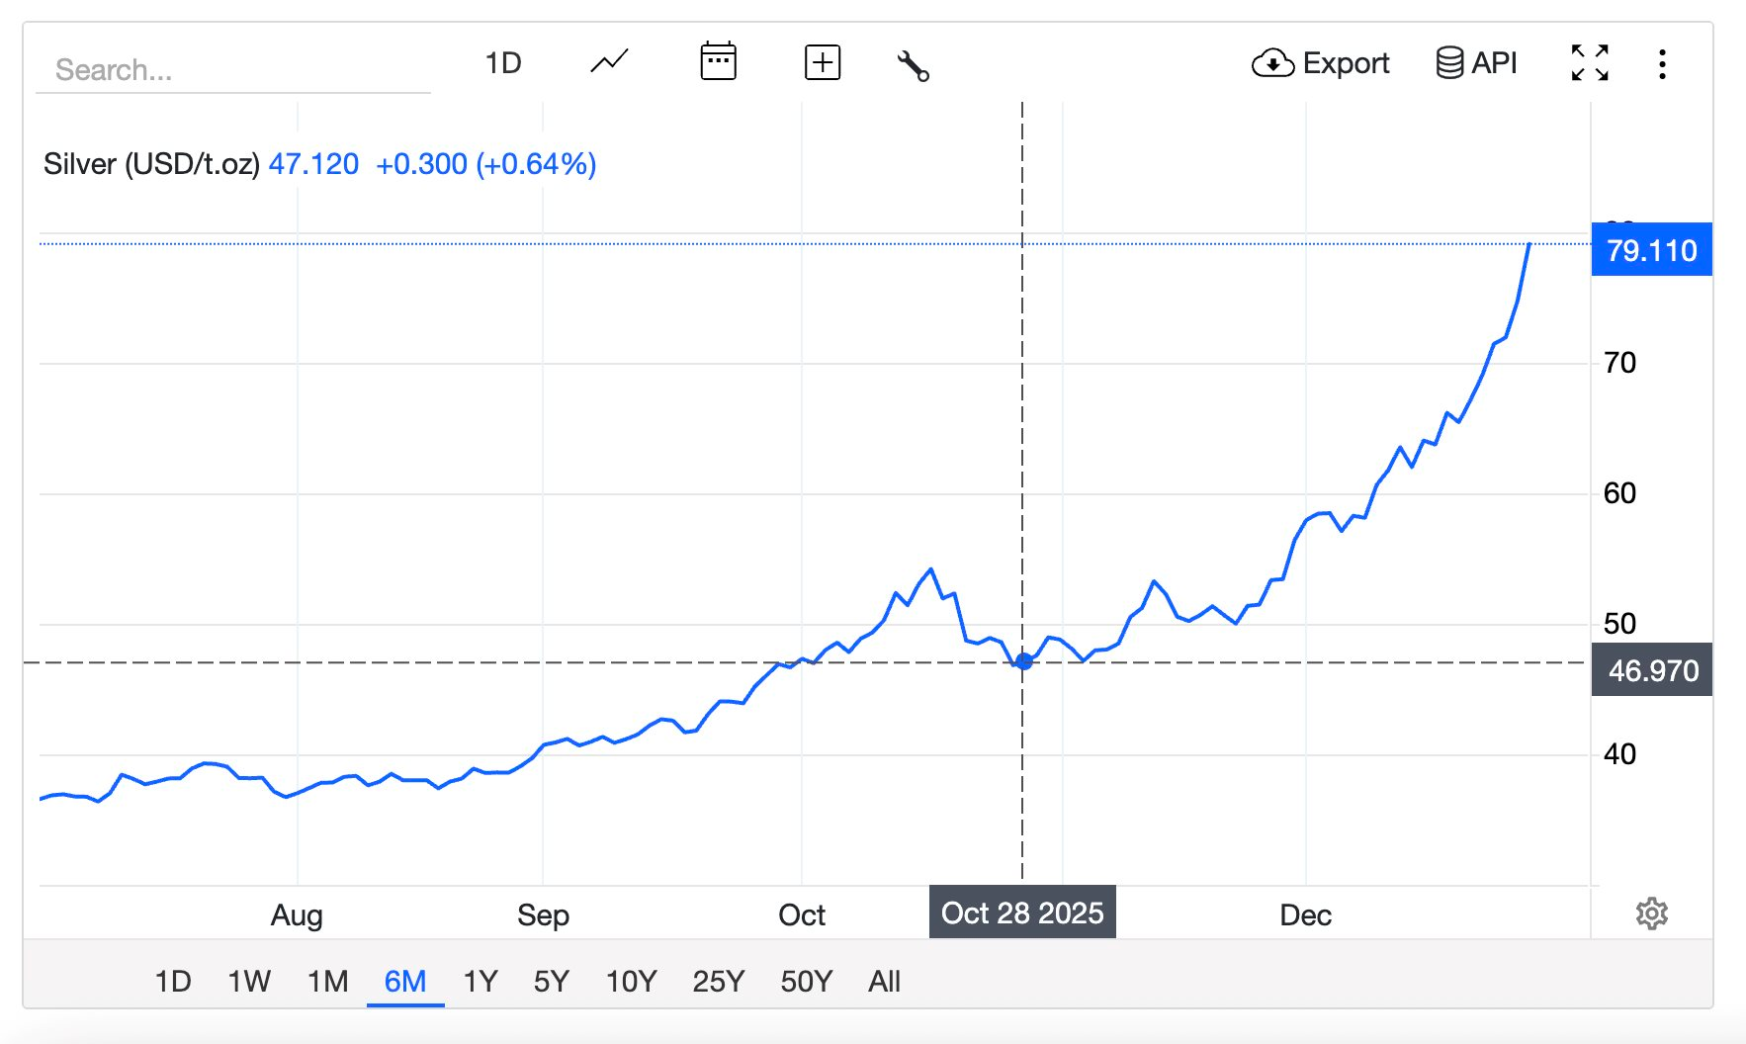
Task: Open the API database button
Action: coord(1476,63)
